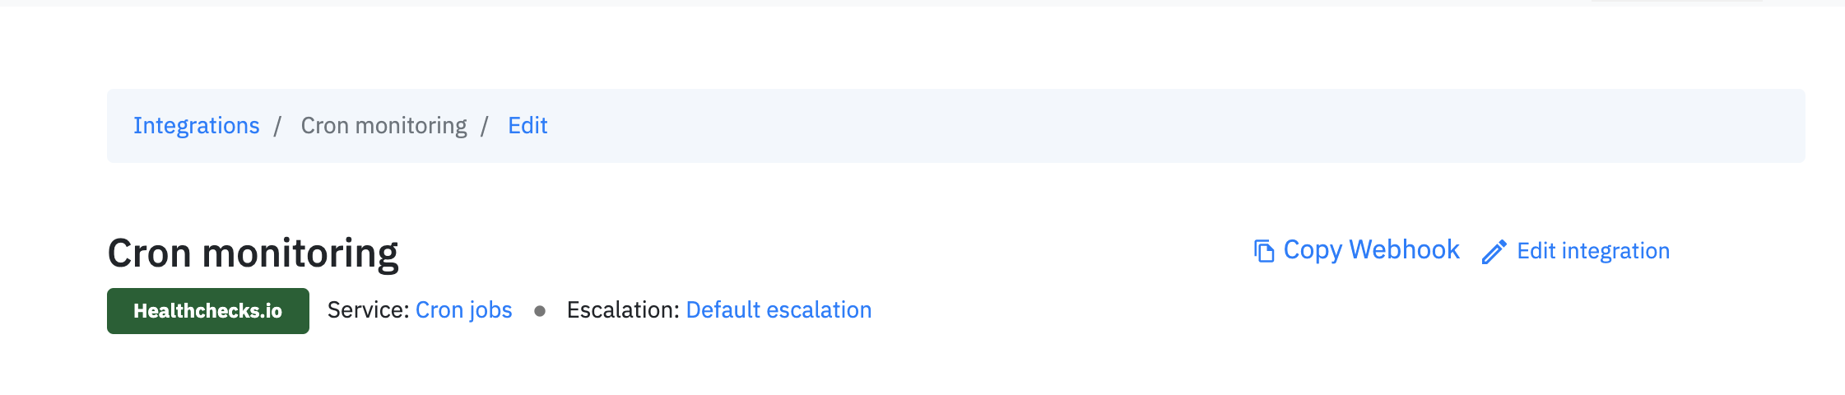
Task: Select the Edit breadcrumb link
Action: (527, 125)
